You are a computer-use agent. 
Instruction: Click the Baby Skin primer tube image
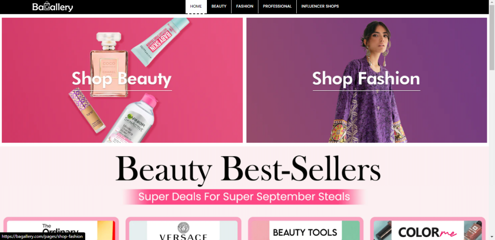tap(160, 41)
